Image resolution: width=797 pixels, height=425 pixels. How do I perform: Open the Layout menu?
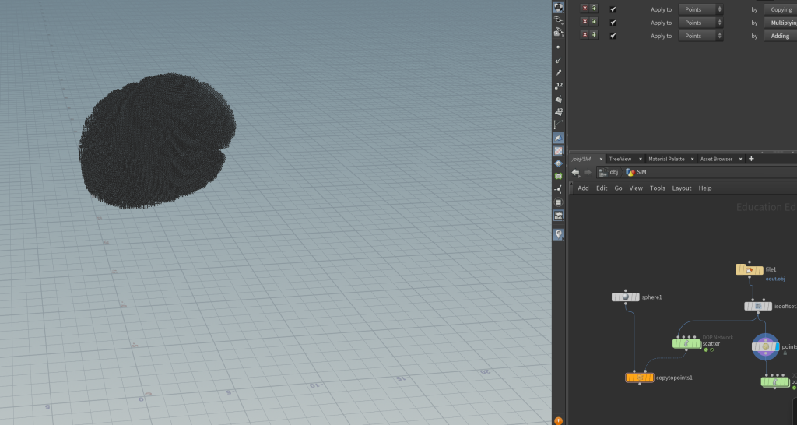[681, 188]
